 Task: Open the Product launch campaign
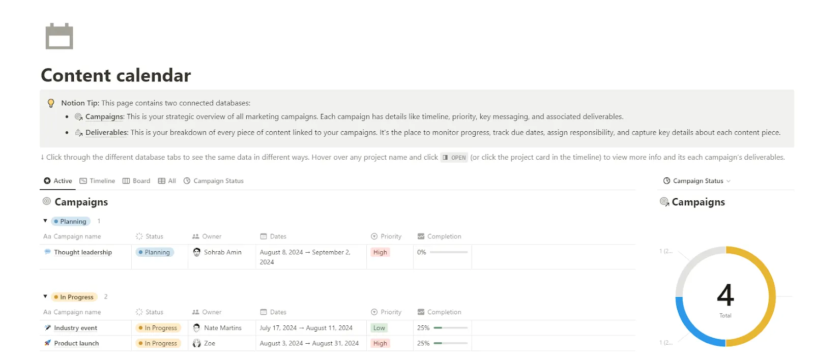[x=77, y=343]
